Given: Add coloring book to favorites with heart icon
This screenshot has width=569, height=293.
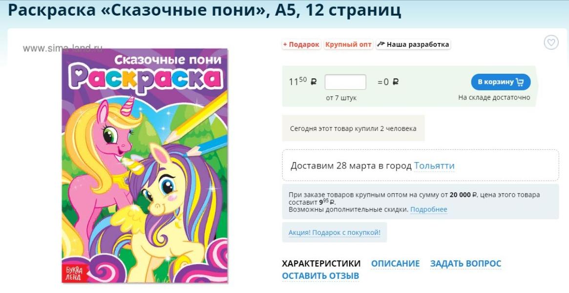Looking at the screenshot, I should pos(551,42).
